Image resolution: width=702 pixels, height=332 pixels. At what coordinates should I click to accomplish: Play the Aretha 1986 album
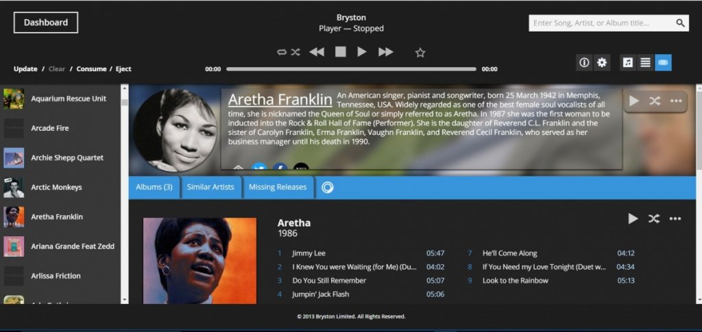pyautogui.click(x=633, y=218)
